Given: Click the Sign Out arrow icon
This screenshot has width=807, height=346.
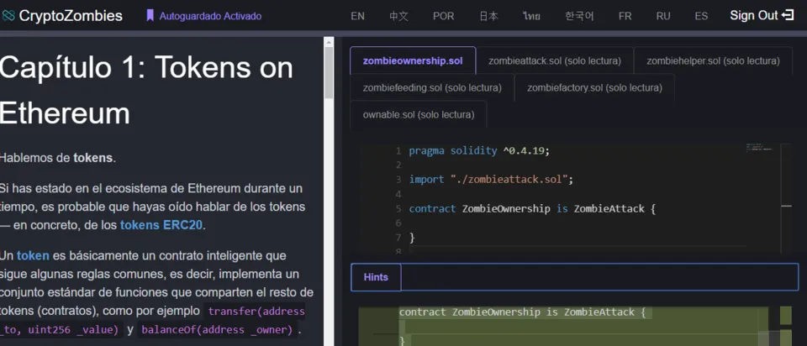Looking at the screenshot, I should 788,15.
